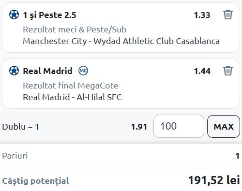Click the football icon beside 1 și Peste 2.5

pyautogui.click(x=14, y=15)
